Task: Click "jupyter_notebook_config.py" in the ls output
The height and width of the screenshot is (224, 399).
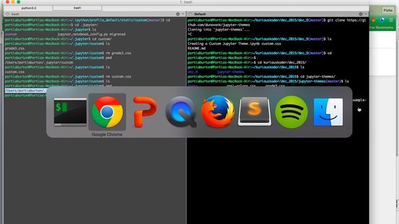Action: 83,34
